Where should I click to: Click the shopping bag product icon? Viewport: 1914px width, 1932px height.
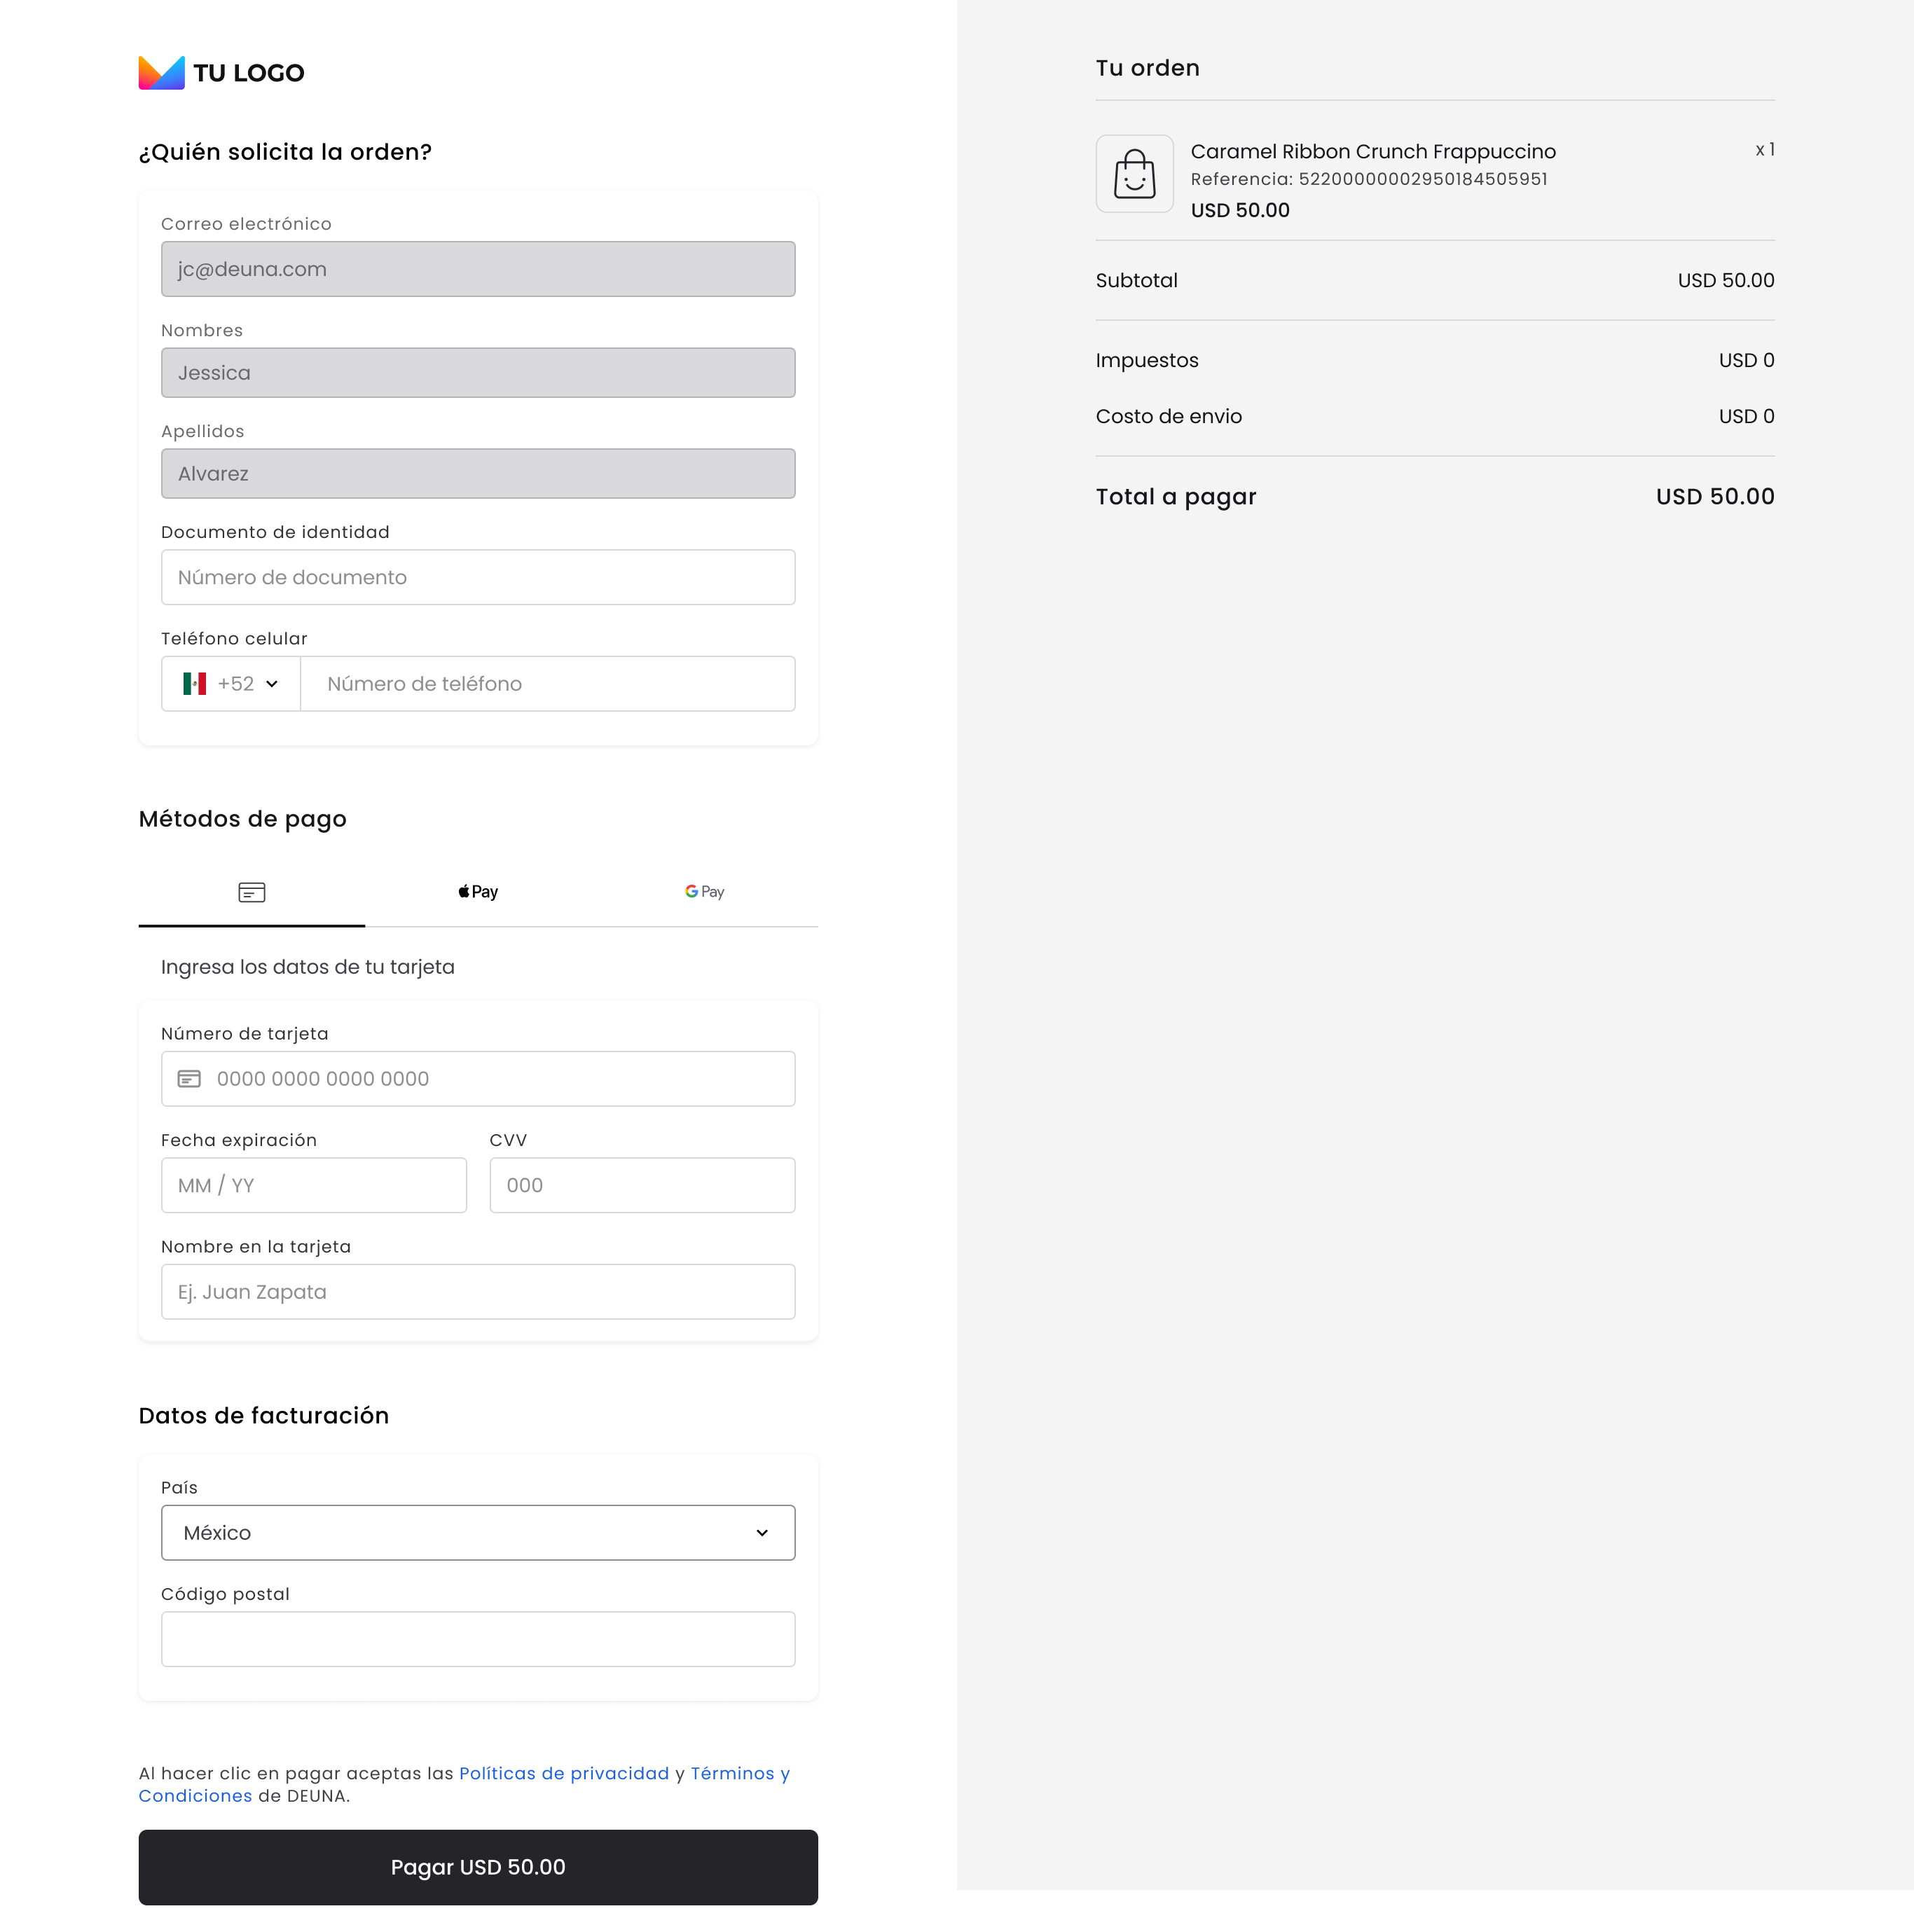click(x=1134, y=174)
